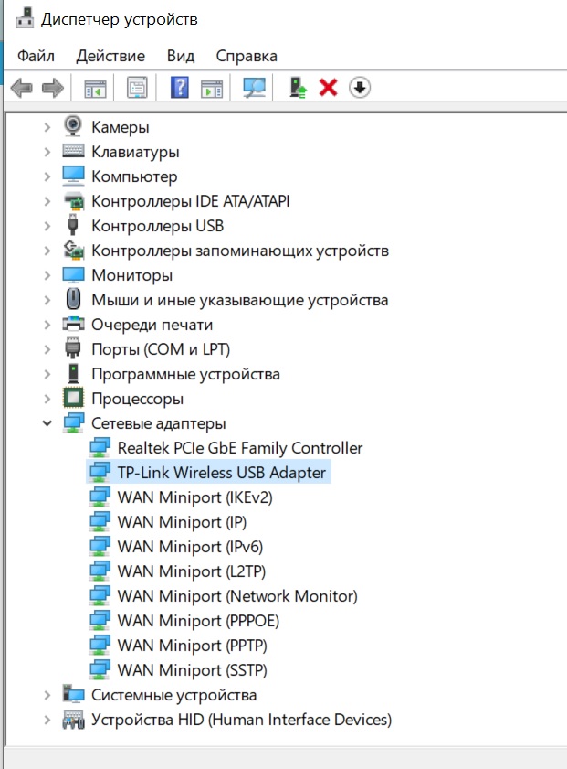The width and height of the screenshot is (567, 769).
Task: Select WAN Miniport (PPPOE)
Action: [x=198, y=620]
